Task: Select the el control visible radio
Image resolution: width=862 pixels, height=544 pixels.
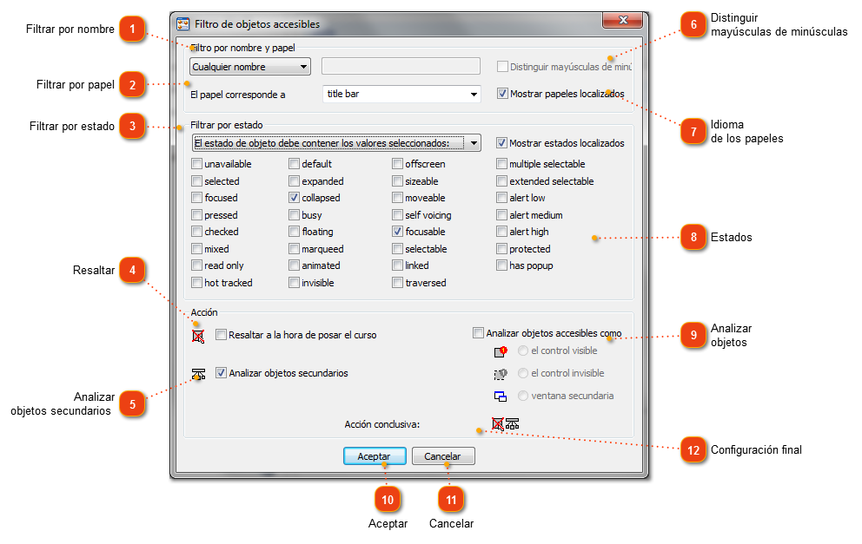Action: (523, 351)
